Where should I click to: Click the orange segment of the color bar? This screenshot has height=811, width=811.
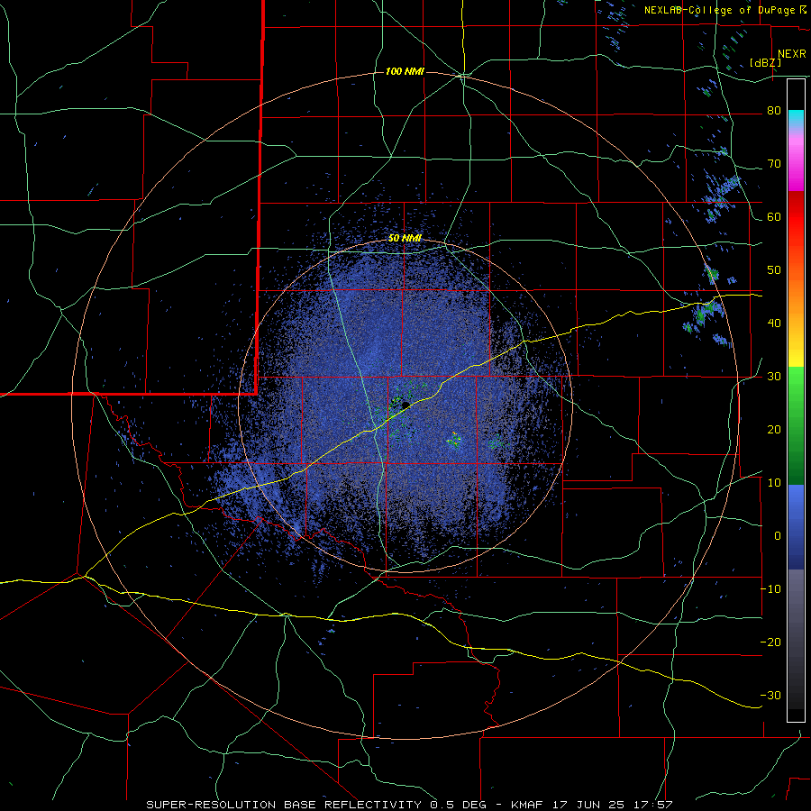click(x=796, y=297)
